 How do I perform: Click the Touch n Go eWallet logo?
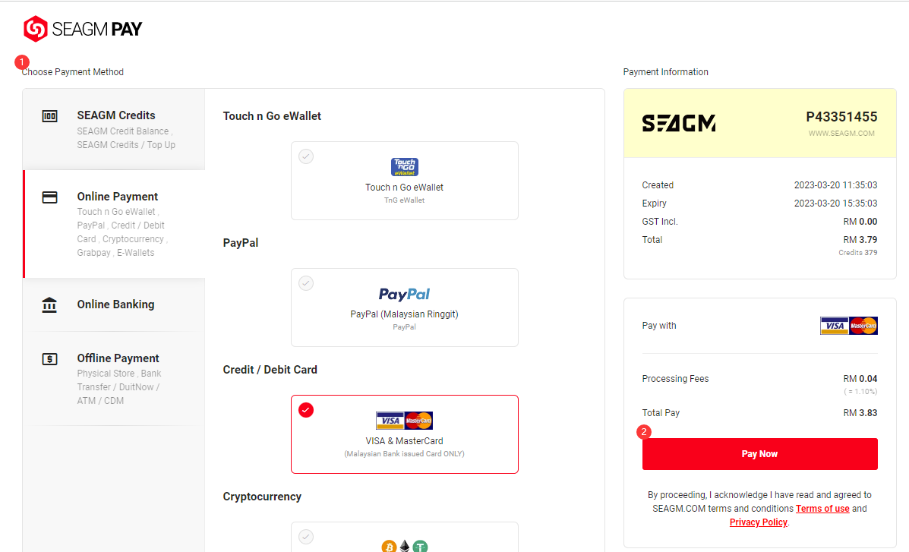click(x=405, y=167)
